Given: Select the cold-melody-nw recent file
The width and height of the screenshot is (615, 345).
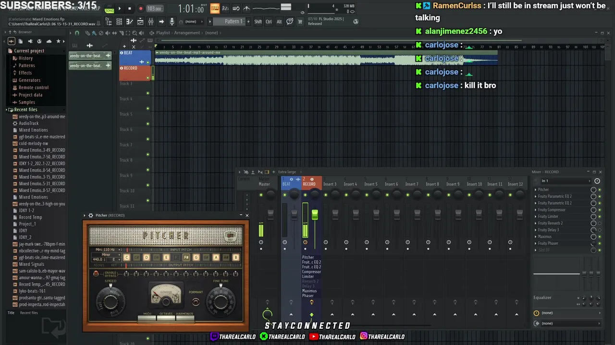Looking at the screenshot, I should [x=33, y=143].
